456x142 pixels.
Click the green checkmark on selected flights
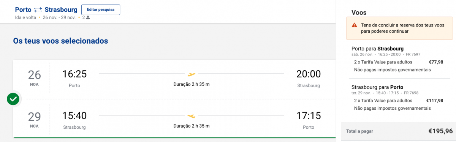click(13, 99)
